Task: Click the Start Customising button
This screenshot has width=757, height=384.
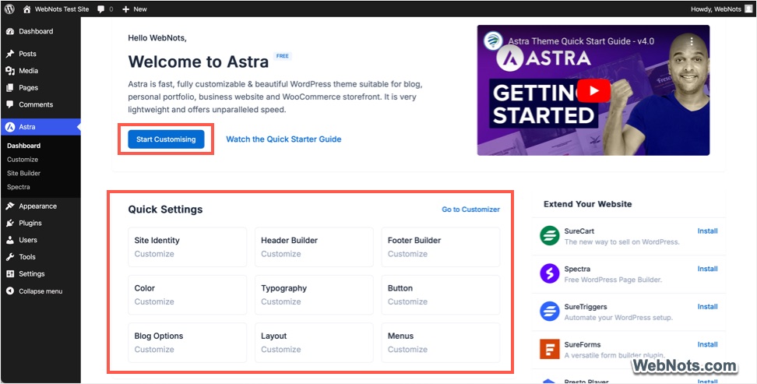Action: (166, 139)
